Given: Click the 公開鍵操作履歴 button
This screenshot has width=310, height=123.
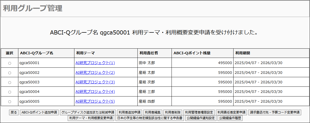Looking at the screenshot, I should (x=230, y=118).
